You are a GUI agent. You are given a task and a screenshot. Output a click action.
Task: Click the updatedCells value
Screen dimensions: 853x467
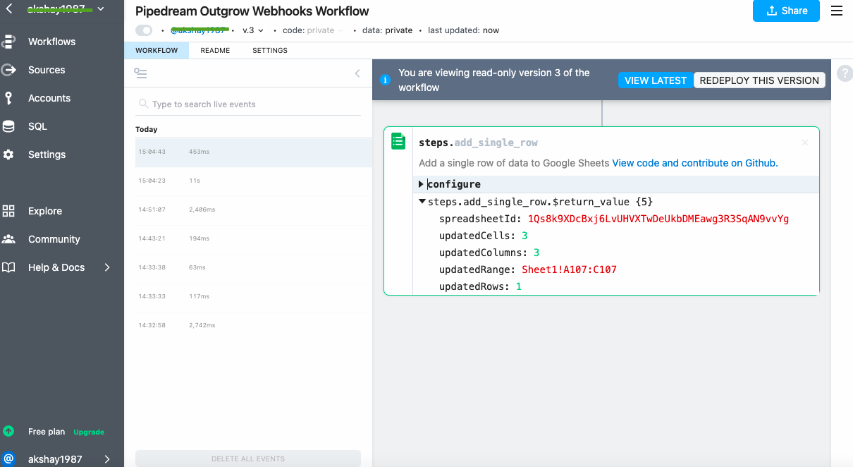click(x=524, y=236)
